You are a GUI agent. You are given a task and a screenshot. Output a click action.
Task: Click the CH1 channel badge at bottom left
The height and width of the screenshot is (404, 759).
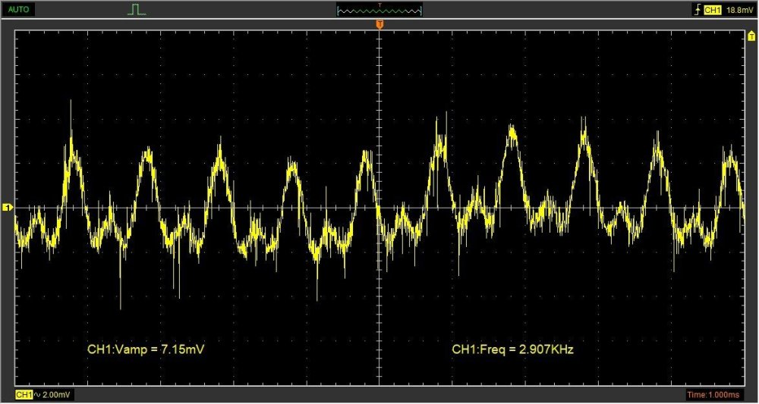(24, 395)
